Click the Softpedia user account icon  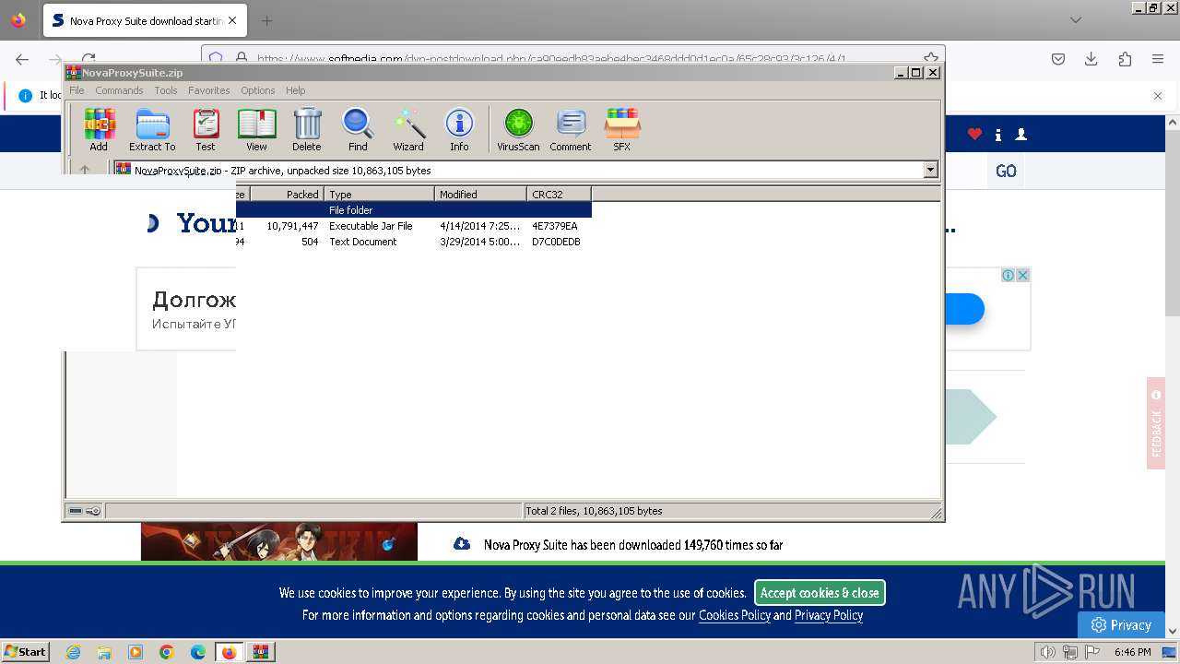[1021, 135]
